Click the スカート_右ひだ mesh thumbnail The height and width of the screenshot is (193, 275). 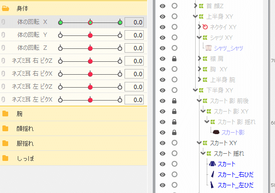[212, 174]
